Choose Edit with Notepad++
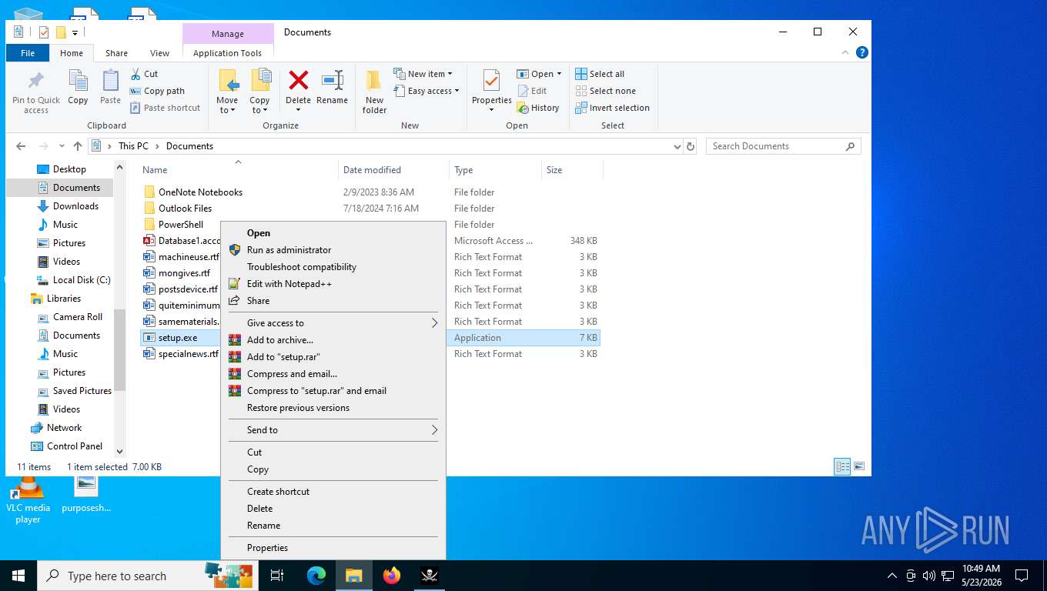 [x=333, y=284]
